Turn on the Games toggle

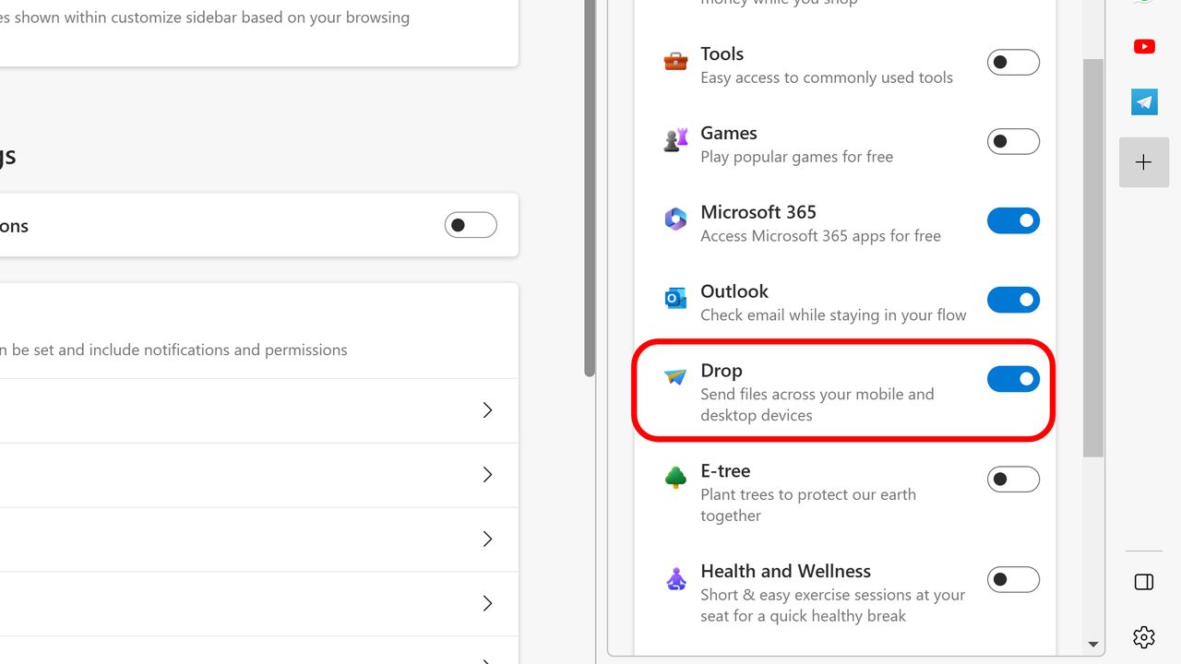pyautogui.click(x=1013, y=142)
